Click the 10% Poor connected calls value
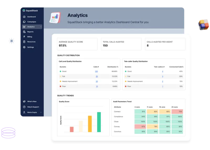The height and width of the screenshot is (150, 210). click(181, 86)
